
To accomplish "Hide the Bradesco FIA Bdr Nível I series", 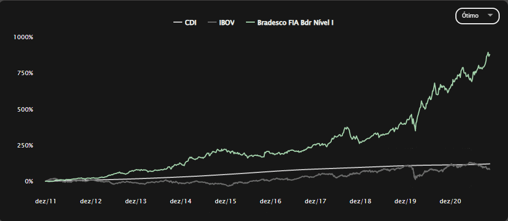I will [x=295, y=23].
